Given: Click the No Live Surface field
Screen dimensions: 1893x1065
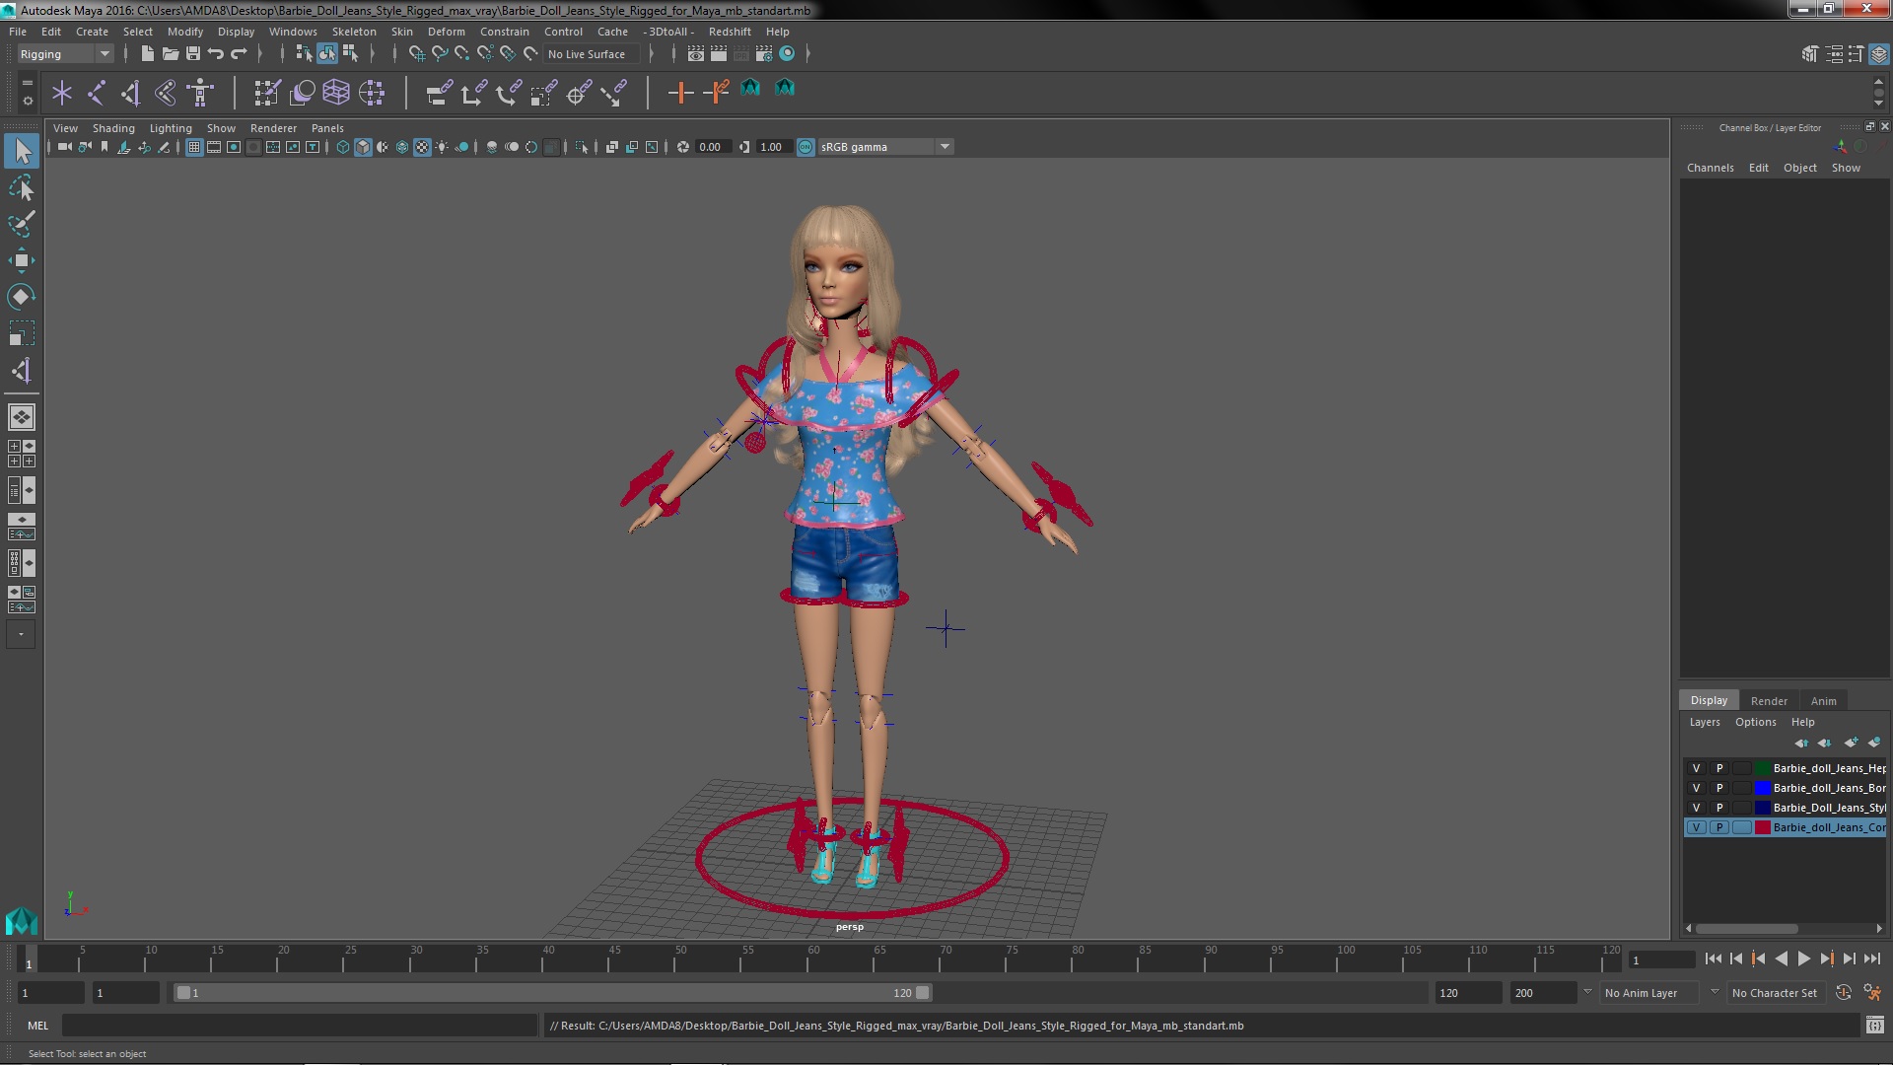Looking at the screenshot, I should pos(590,54).
